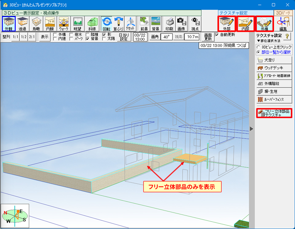Select 塀・生垣 from the parts list
The height and width of the screenshot is (229, 295).
click(x=274, y=92)
